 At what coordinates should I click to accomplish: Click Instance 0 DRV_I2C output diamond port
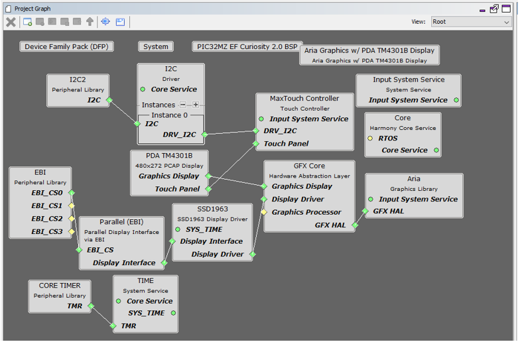tap(204, 135)
